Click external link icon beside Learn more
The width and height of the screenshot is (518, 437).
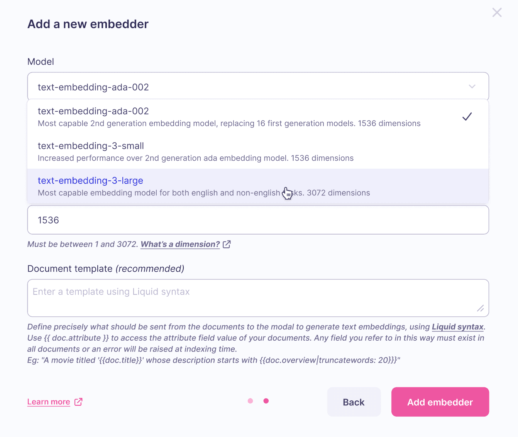click(78, 402)
